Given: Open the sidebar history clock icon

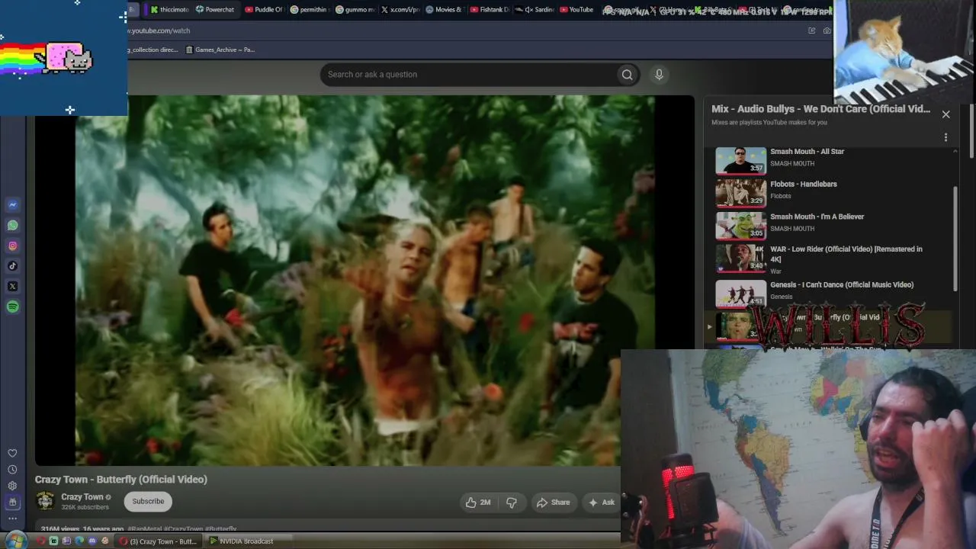Looking at the screenshot, I should (12, 470).
